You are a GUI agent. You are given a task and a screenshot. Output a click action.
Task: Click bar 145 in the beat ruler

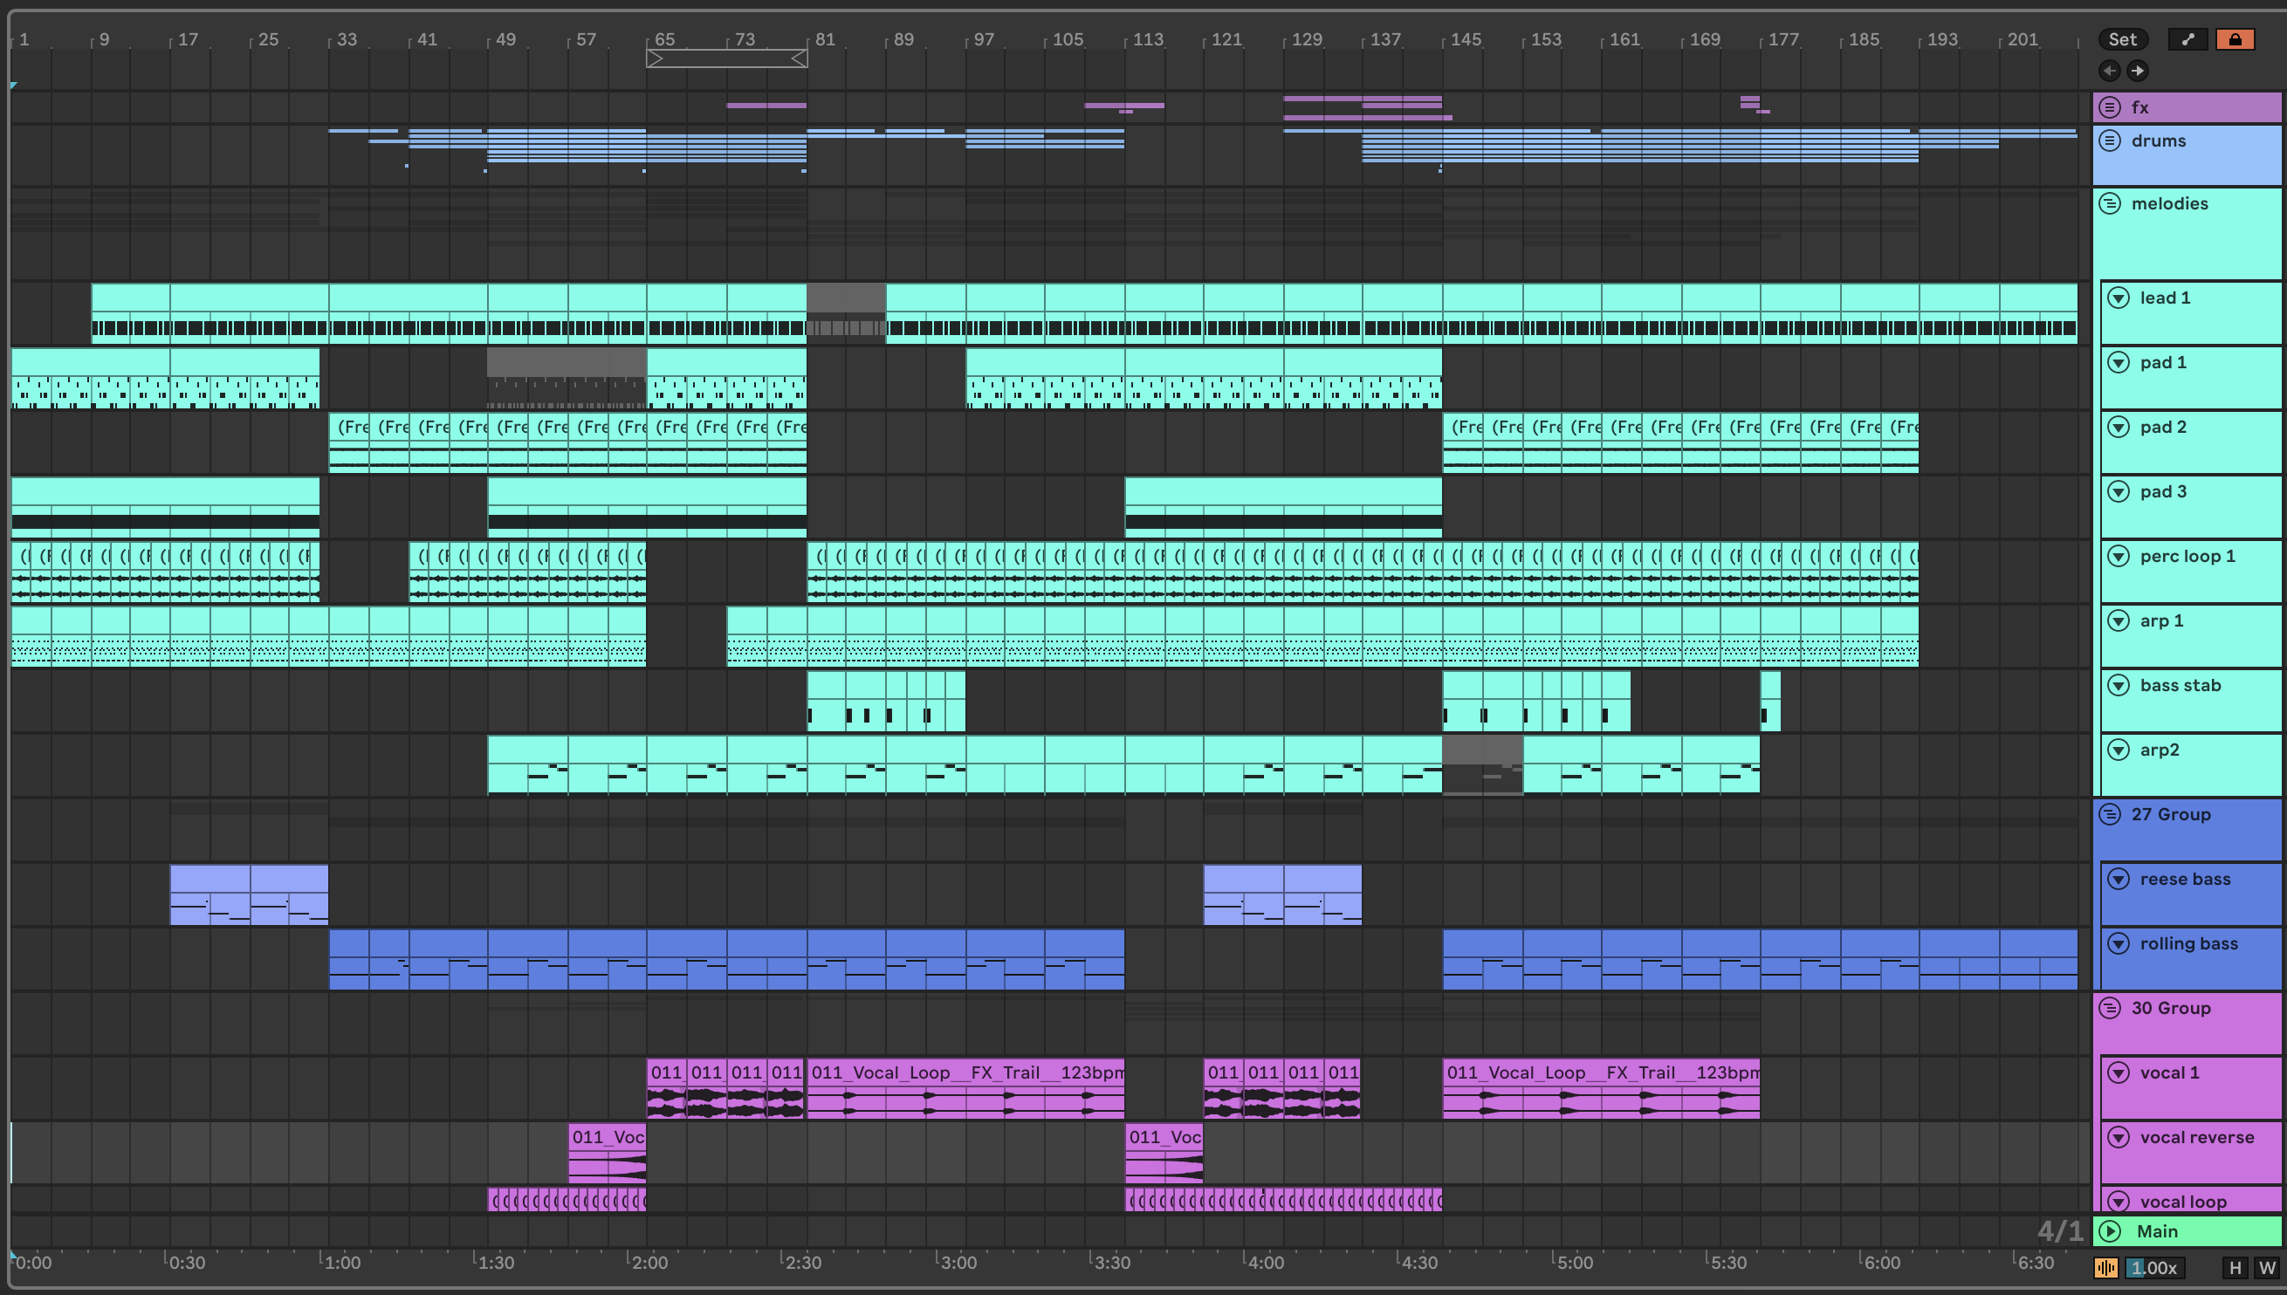1465,39
